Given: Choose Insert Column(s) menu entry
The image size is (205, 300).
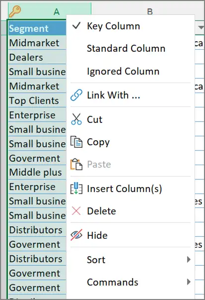Looking at the screenshot, I should click(x=131, y=189).
